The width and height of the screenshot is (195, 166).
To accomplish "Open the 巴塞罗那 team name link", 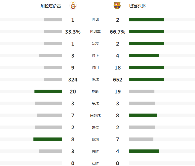I will point(137,6).
